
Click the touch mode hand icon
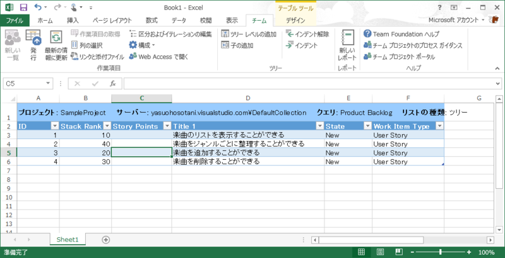[74, 7]
